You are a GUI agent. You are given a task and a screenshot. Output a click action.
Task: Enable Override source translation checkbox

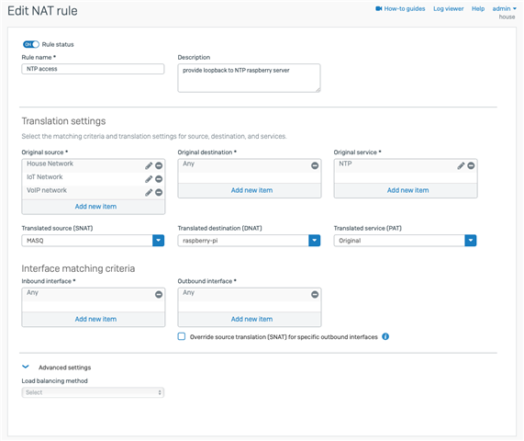182,336
